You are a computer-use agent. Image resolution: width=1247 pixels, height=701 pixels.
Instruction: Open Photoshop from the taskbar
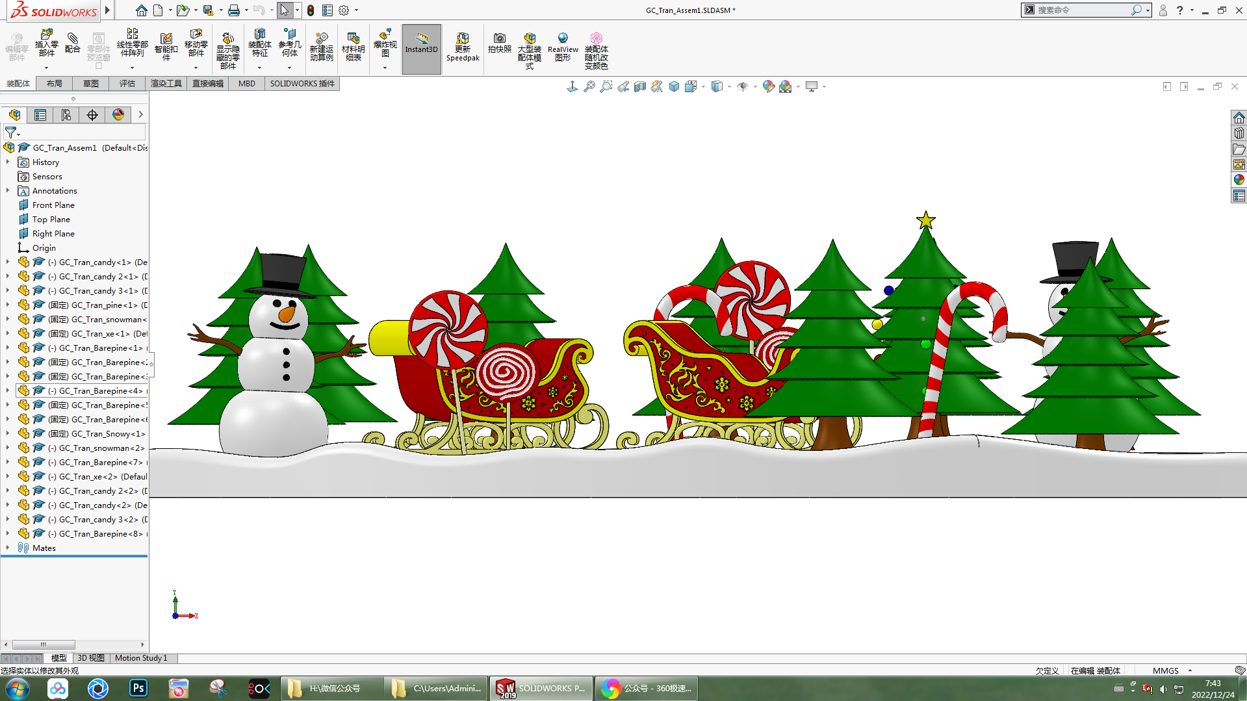(x=138, y=688)
